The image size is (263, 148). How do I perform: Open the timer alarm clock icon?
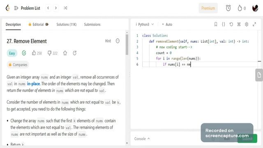tap(228, 8)
